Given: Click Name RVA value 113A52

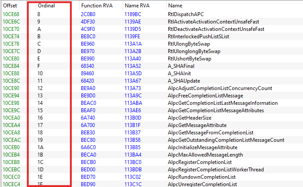Looking at the screenshot, I should (133, 66).
